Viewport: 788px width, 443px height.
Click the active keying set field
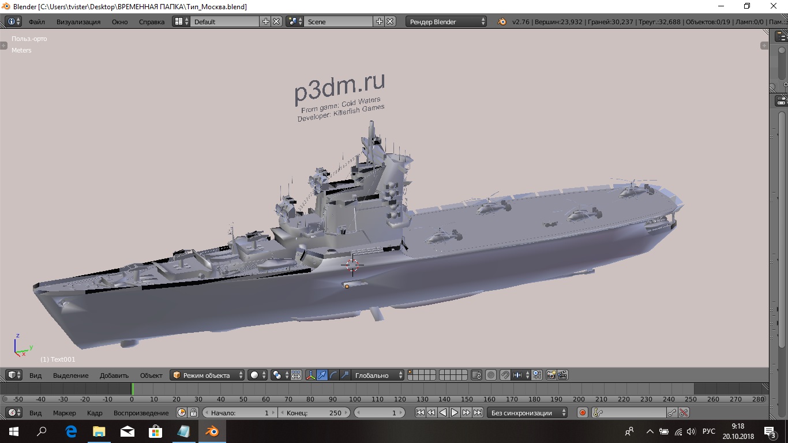pos(629,412)
